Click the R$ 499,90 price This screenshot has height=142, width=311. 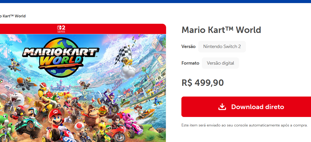[203, 83]
